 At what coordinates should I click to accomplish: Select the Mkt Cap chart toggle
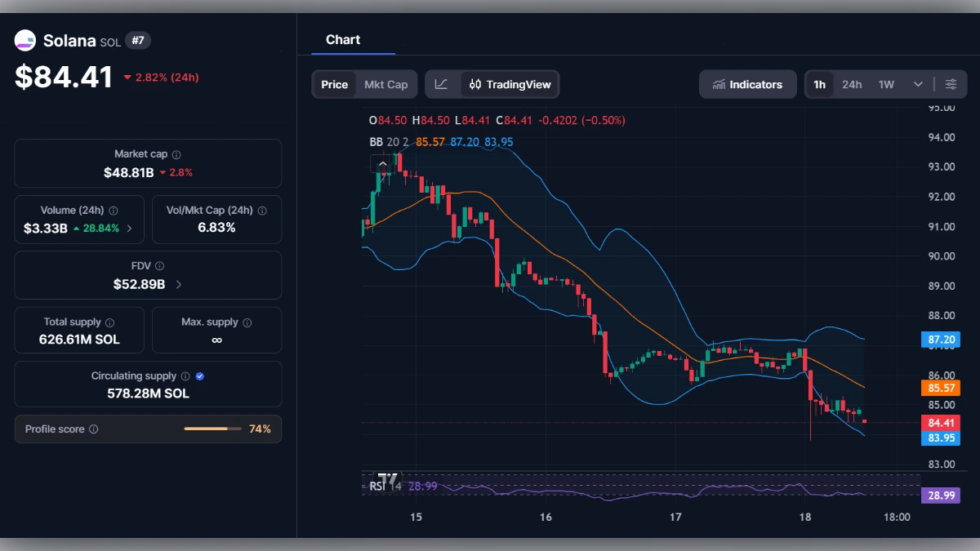pos(385,84)
